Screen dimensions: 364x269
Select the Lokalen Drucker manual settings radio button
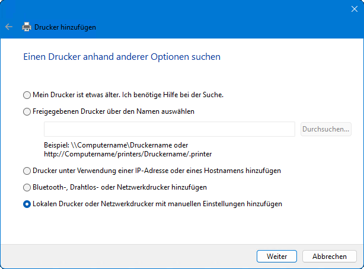[26, 204]
